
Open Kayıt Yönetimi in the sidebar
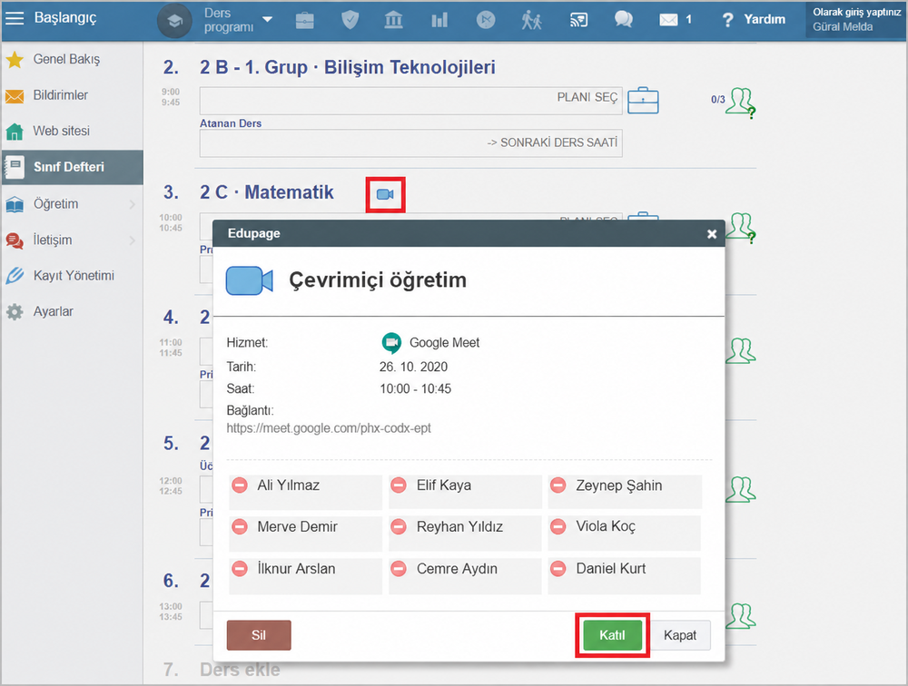(x=74, y=276)
